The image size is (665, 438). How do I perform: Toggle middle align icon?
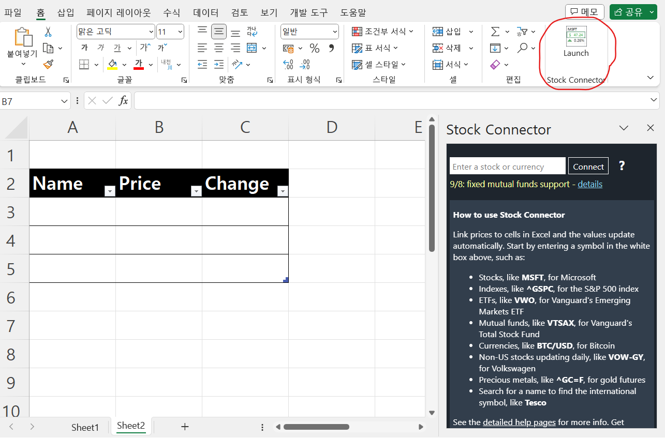pyautogui.click(x=219, y=32)
